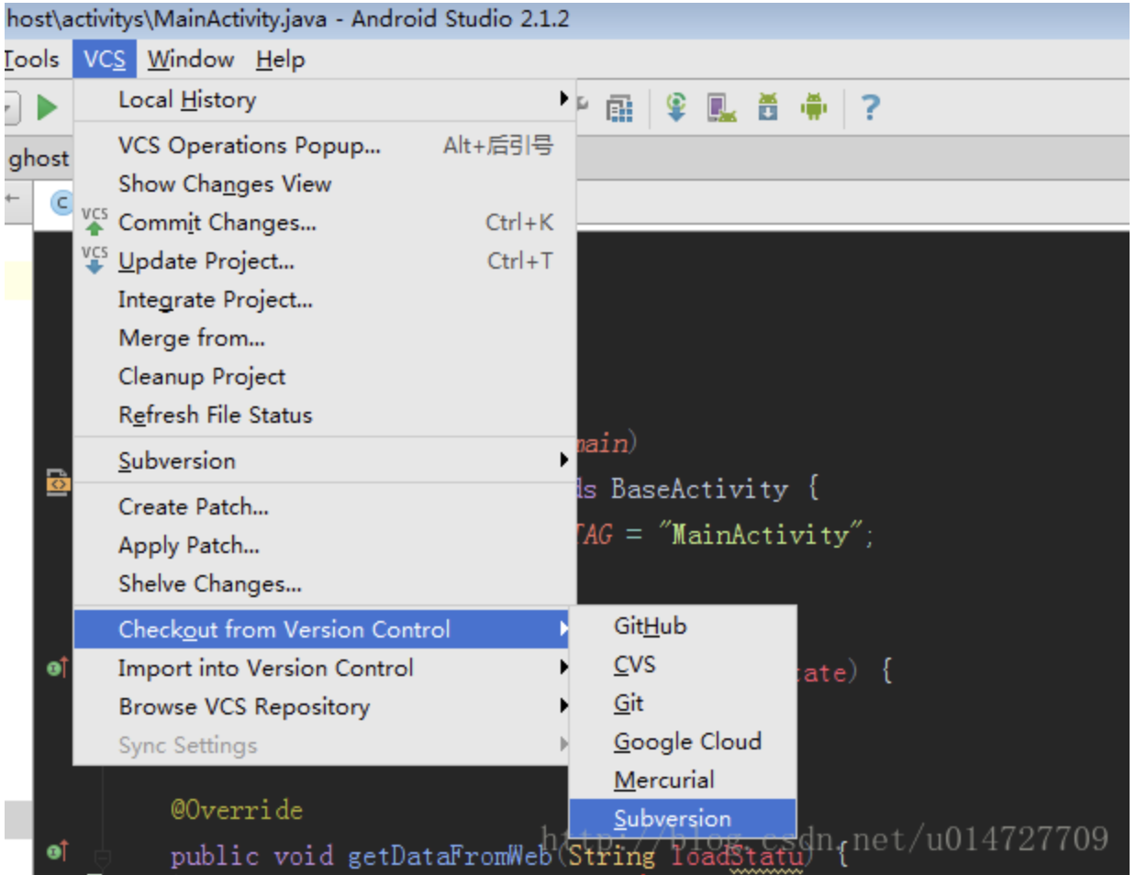Click the back arrow left of editor tab
The width and height of the screenshot is (1136, 875).
click(14, 198)
